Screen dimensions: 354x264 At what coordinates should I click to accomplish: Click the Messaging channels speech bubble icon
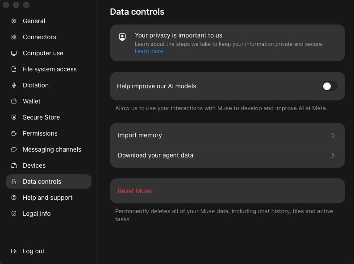point(14,149)
